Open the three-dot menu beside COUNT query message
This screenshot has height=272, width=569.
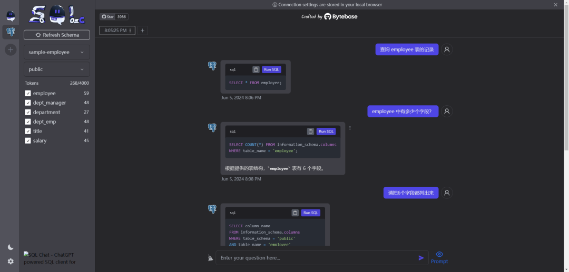tap(350, 128)
